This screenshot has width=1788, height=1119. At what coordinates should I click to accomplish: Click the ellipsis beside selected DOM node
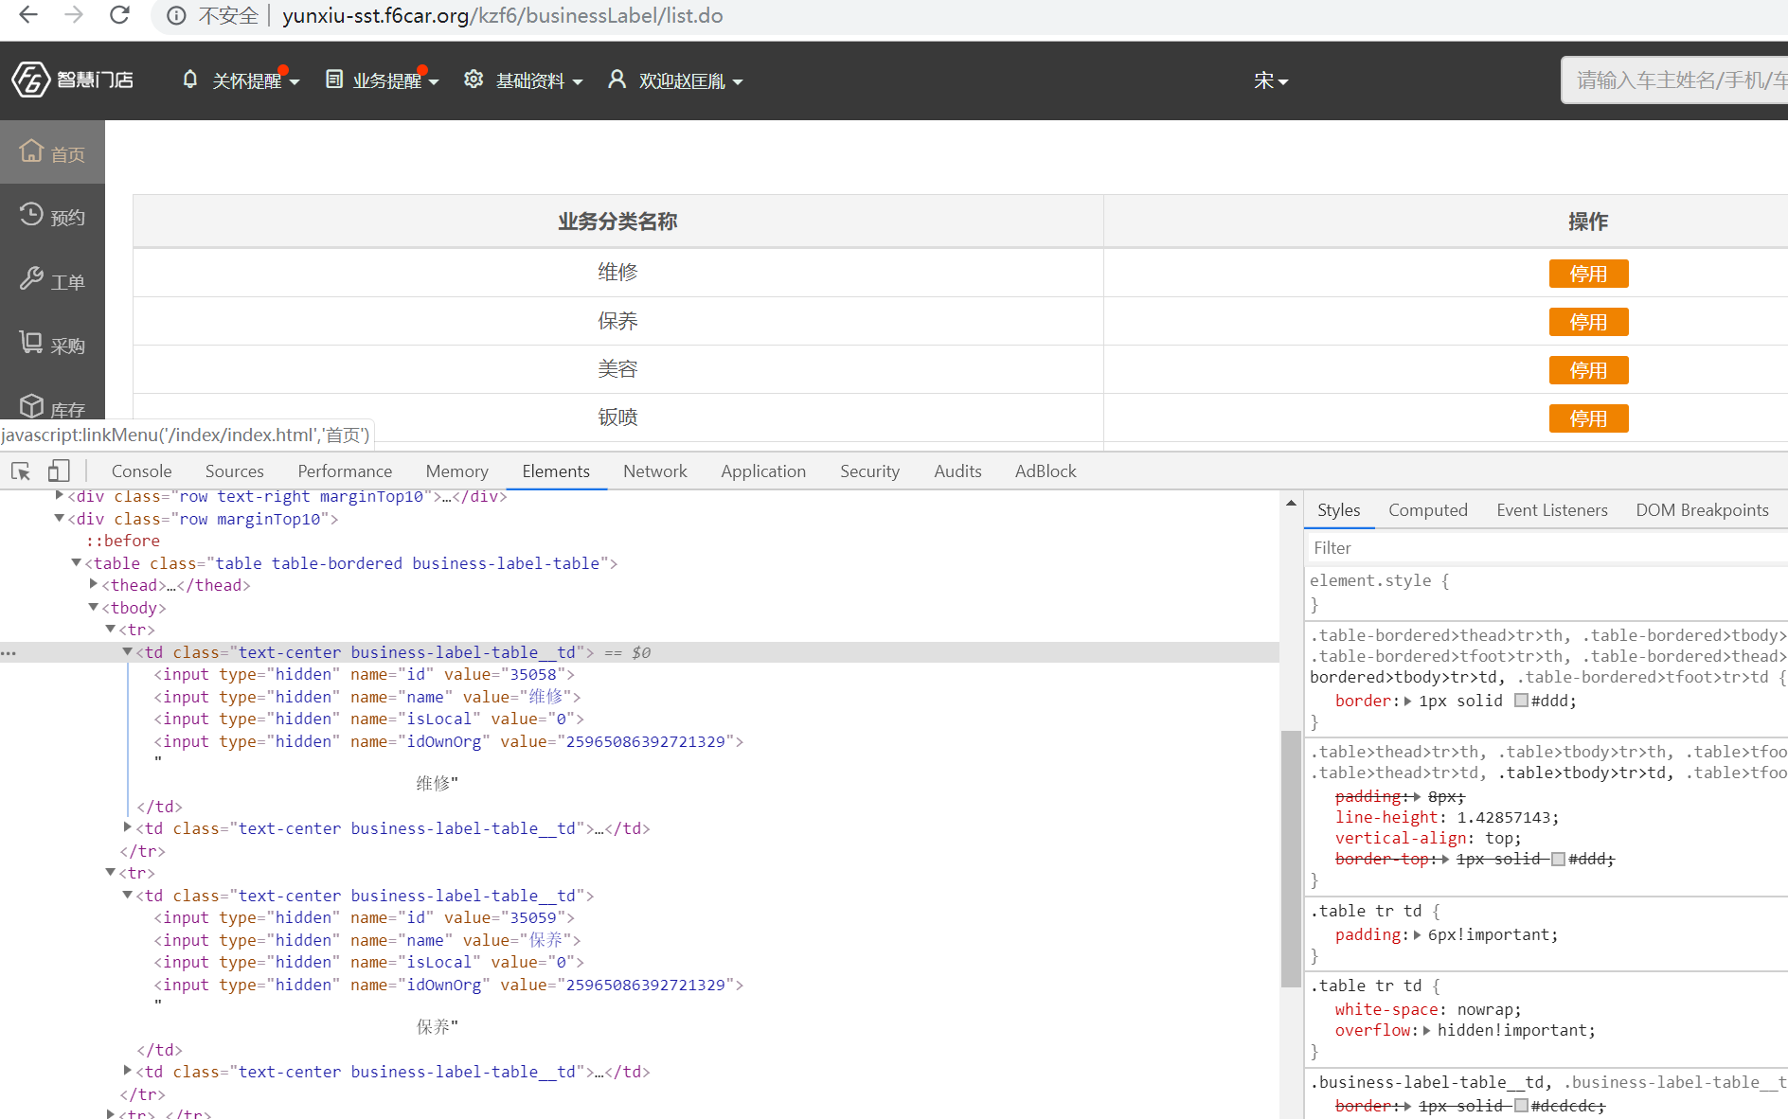pyautogui.click(x=9, y=652)
